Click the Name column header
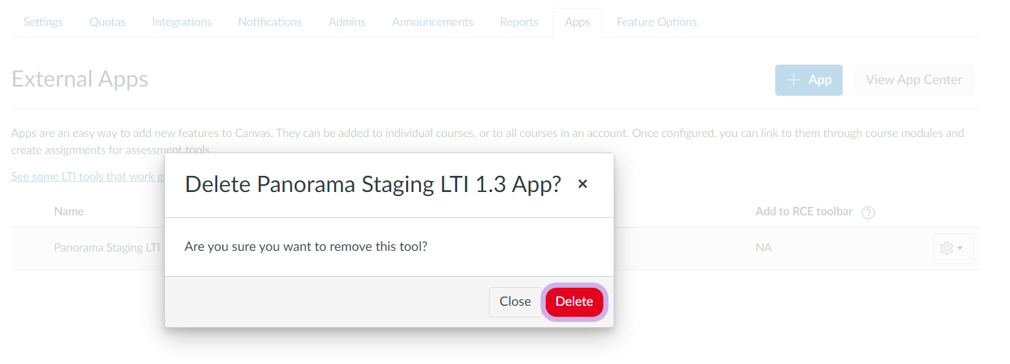The image size is (1010, 364). [x=69, y=211]
